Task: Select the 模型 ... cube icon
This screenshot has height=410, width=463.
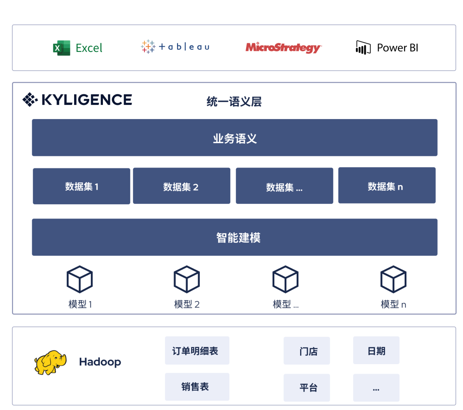Action: coord(285,279)
